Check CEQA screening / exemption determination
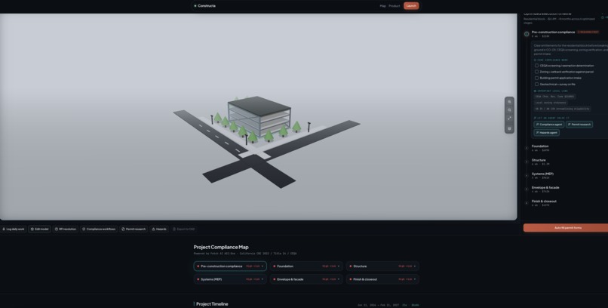The height and width of the screenshot is (308, 608). pos(536,66)
